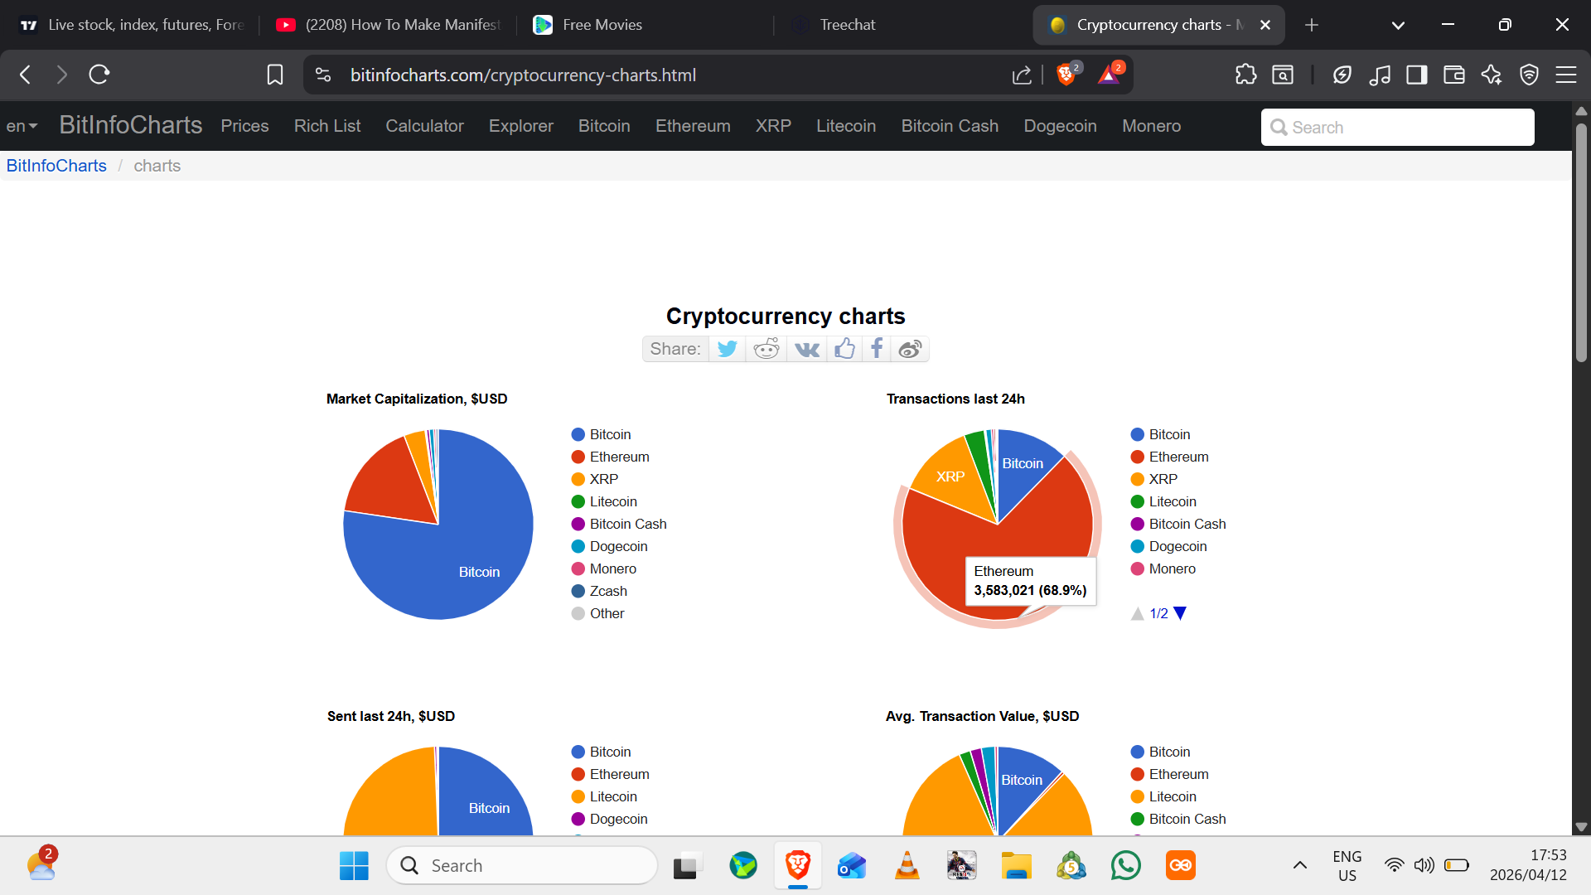This screenshot has height=895, width=1591.
Task: Open Brave Shields lion icon
Action: [x=1066, y=75]
